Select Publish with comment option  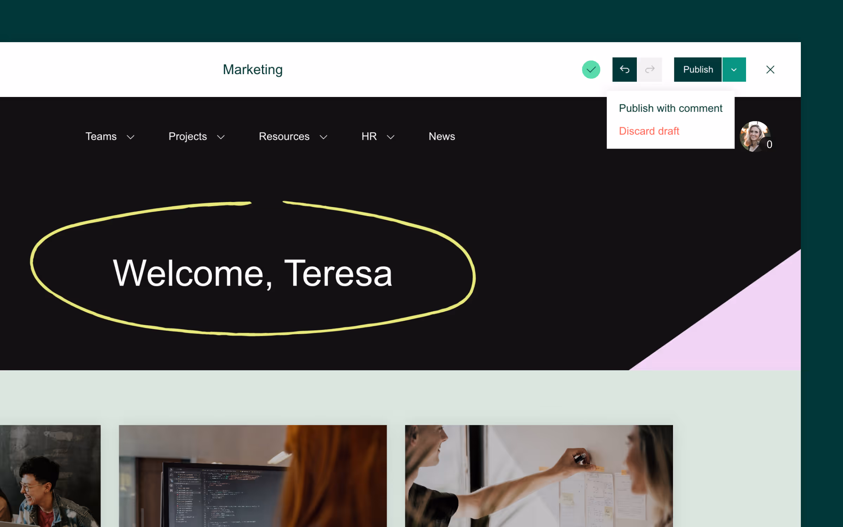click(670, 108)
